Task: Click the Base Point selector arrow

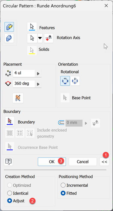Action: pyautogui.click(x=65, y=98)
